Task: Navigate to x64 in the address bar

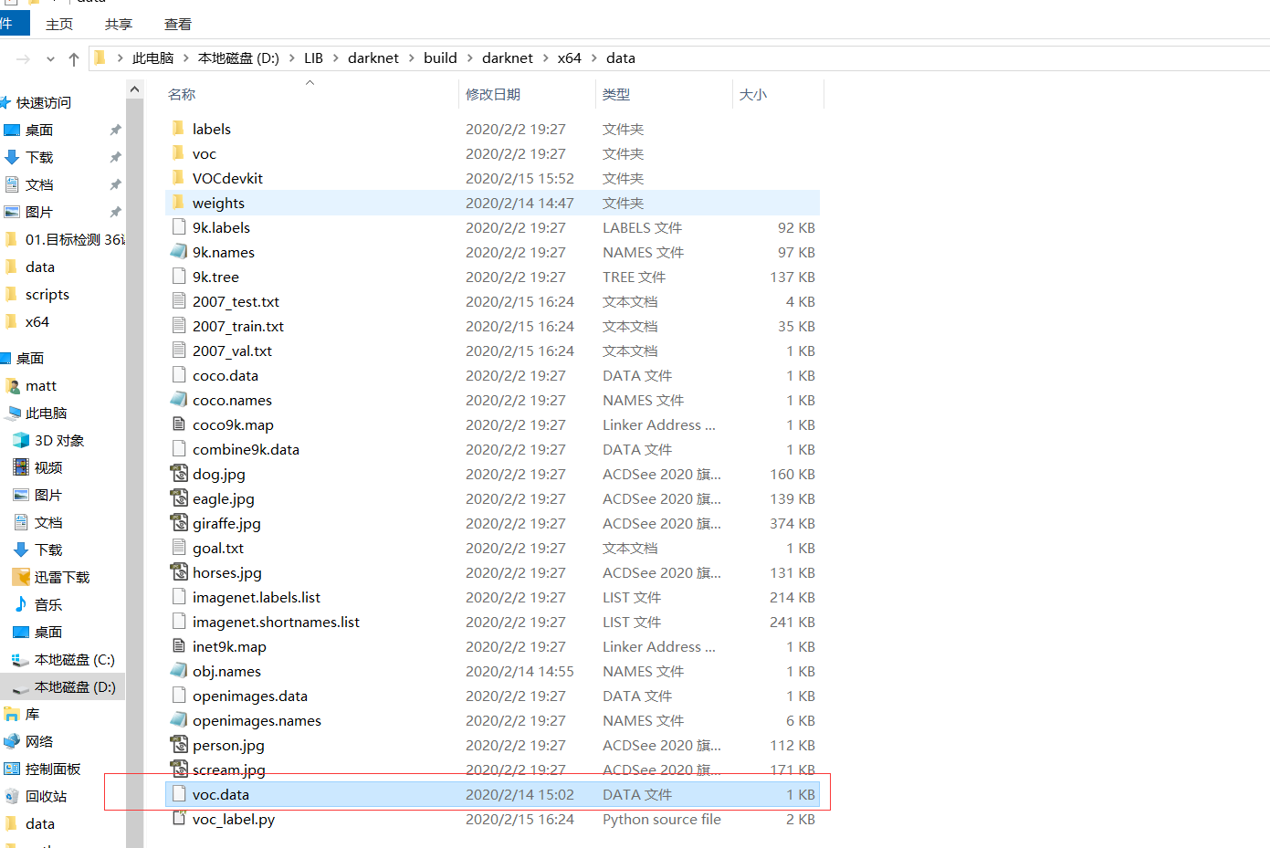Action: [x=569, y=58]
